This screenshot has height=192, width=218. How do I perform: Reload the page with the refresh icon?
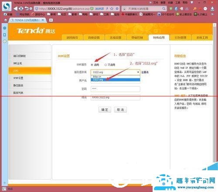[21, 9]
